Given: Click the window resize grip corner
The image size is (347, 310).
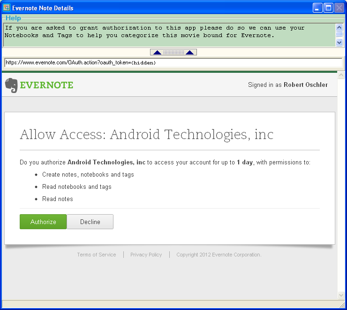Looking at the screenshot, I should click(x=342, y=305).
